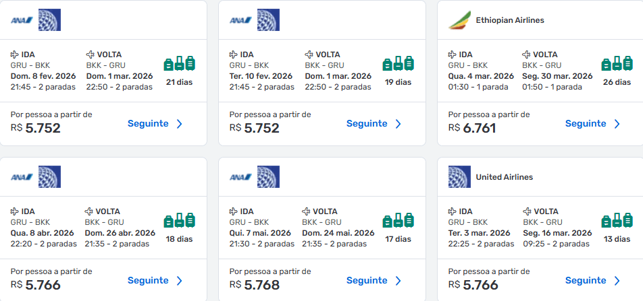Click the luggage icons above 21 dias

click(179, 63)
